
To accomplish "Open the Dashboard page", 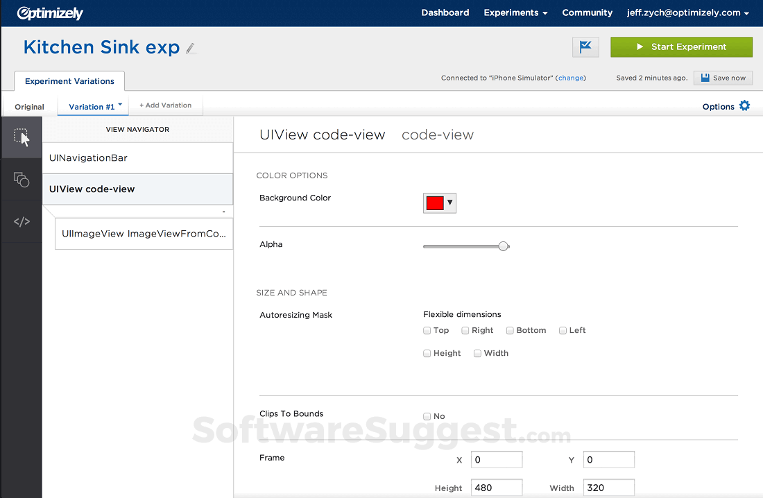I will tap(445, 12).
